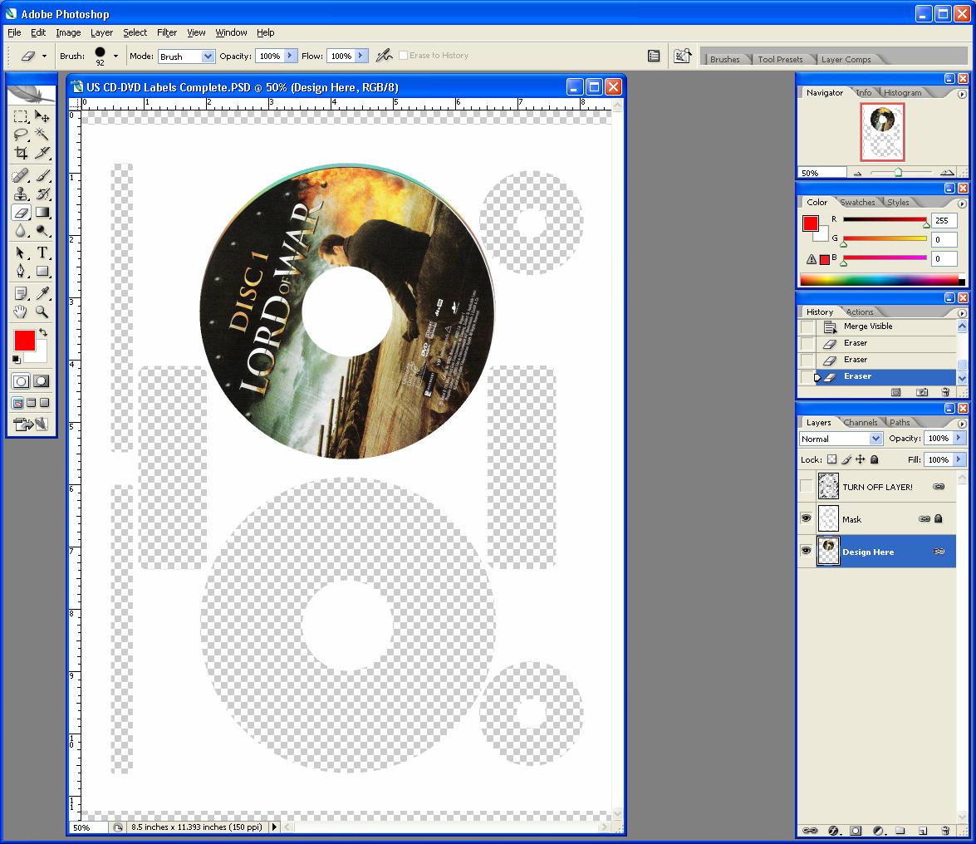Enable Erase to History checkbox
The height and width of the screenshot is (844, 976).
[x=403, y=56]
